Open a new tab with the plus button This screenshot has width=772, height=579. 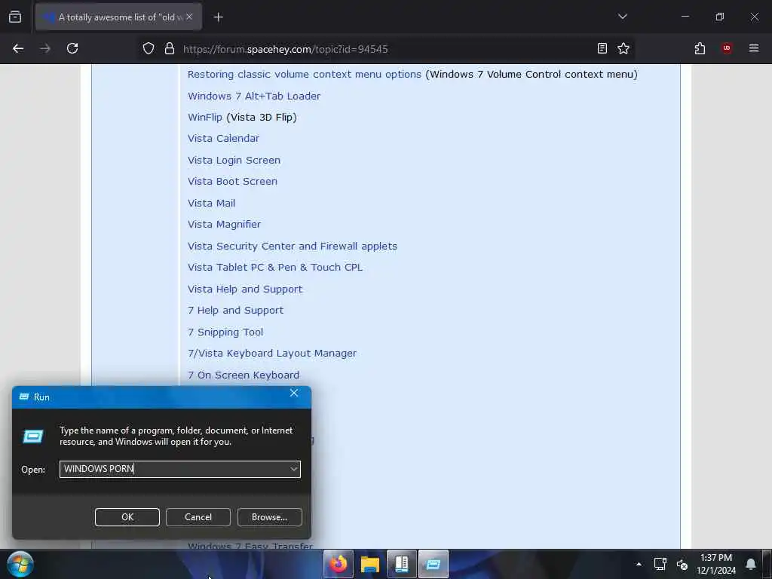coord(218,17)
